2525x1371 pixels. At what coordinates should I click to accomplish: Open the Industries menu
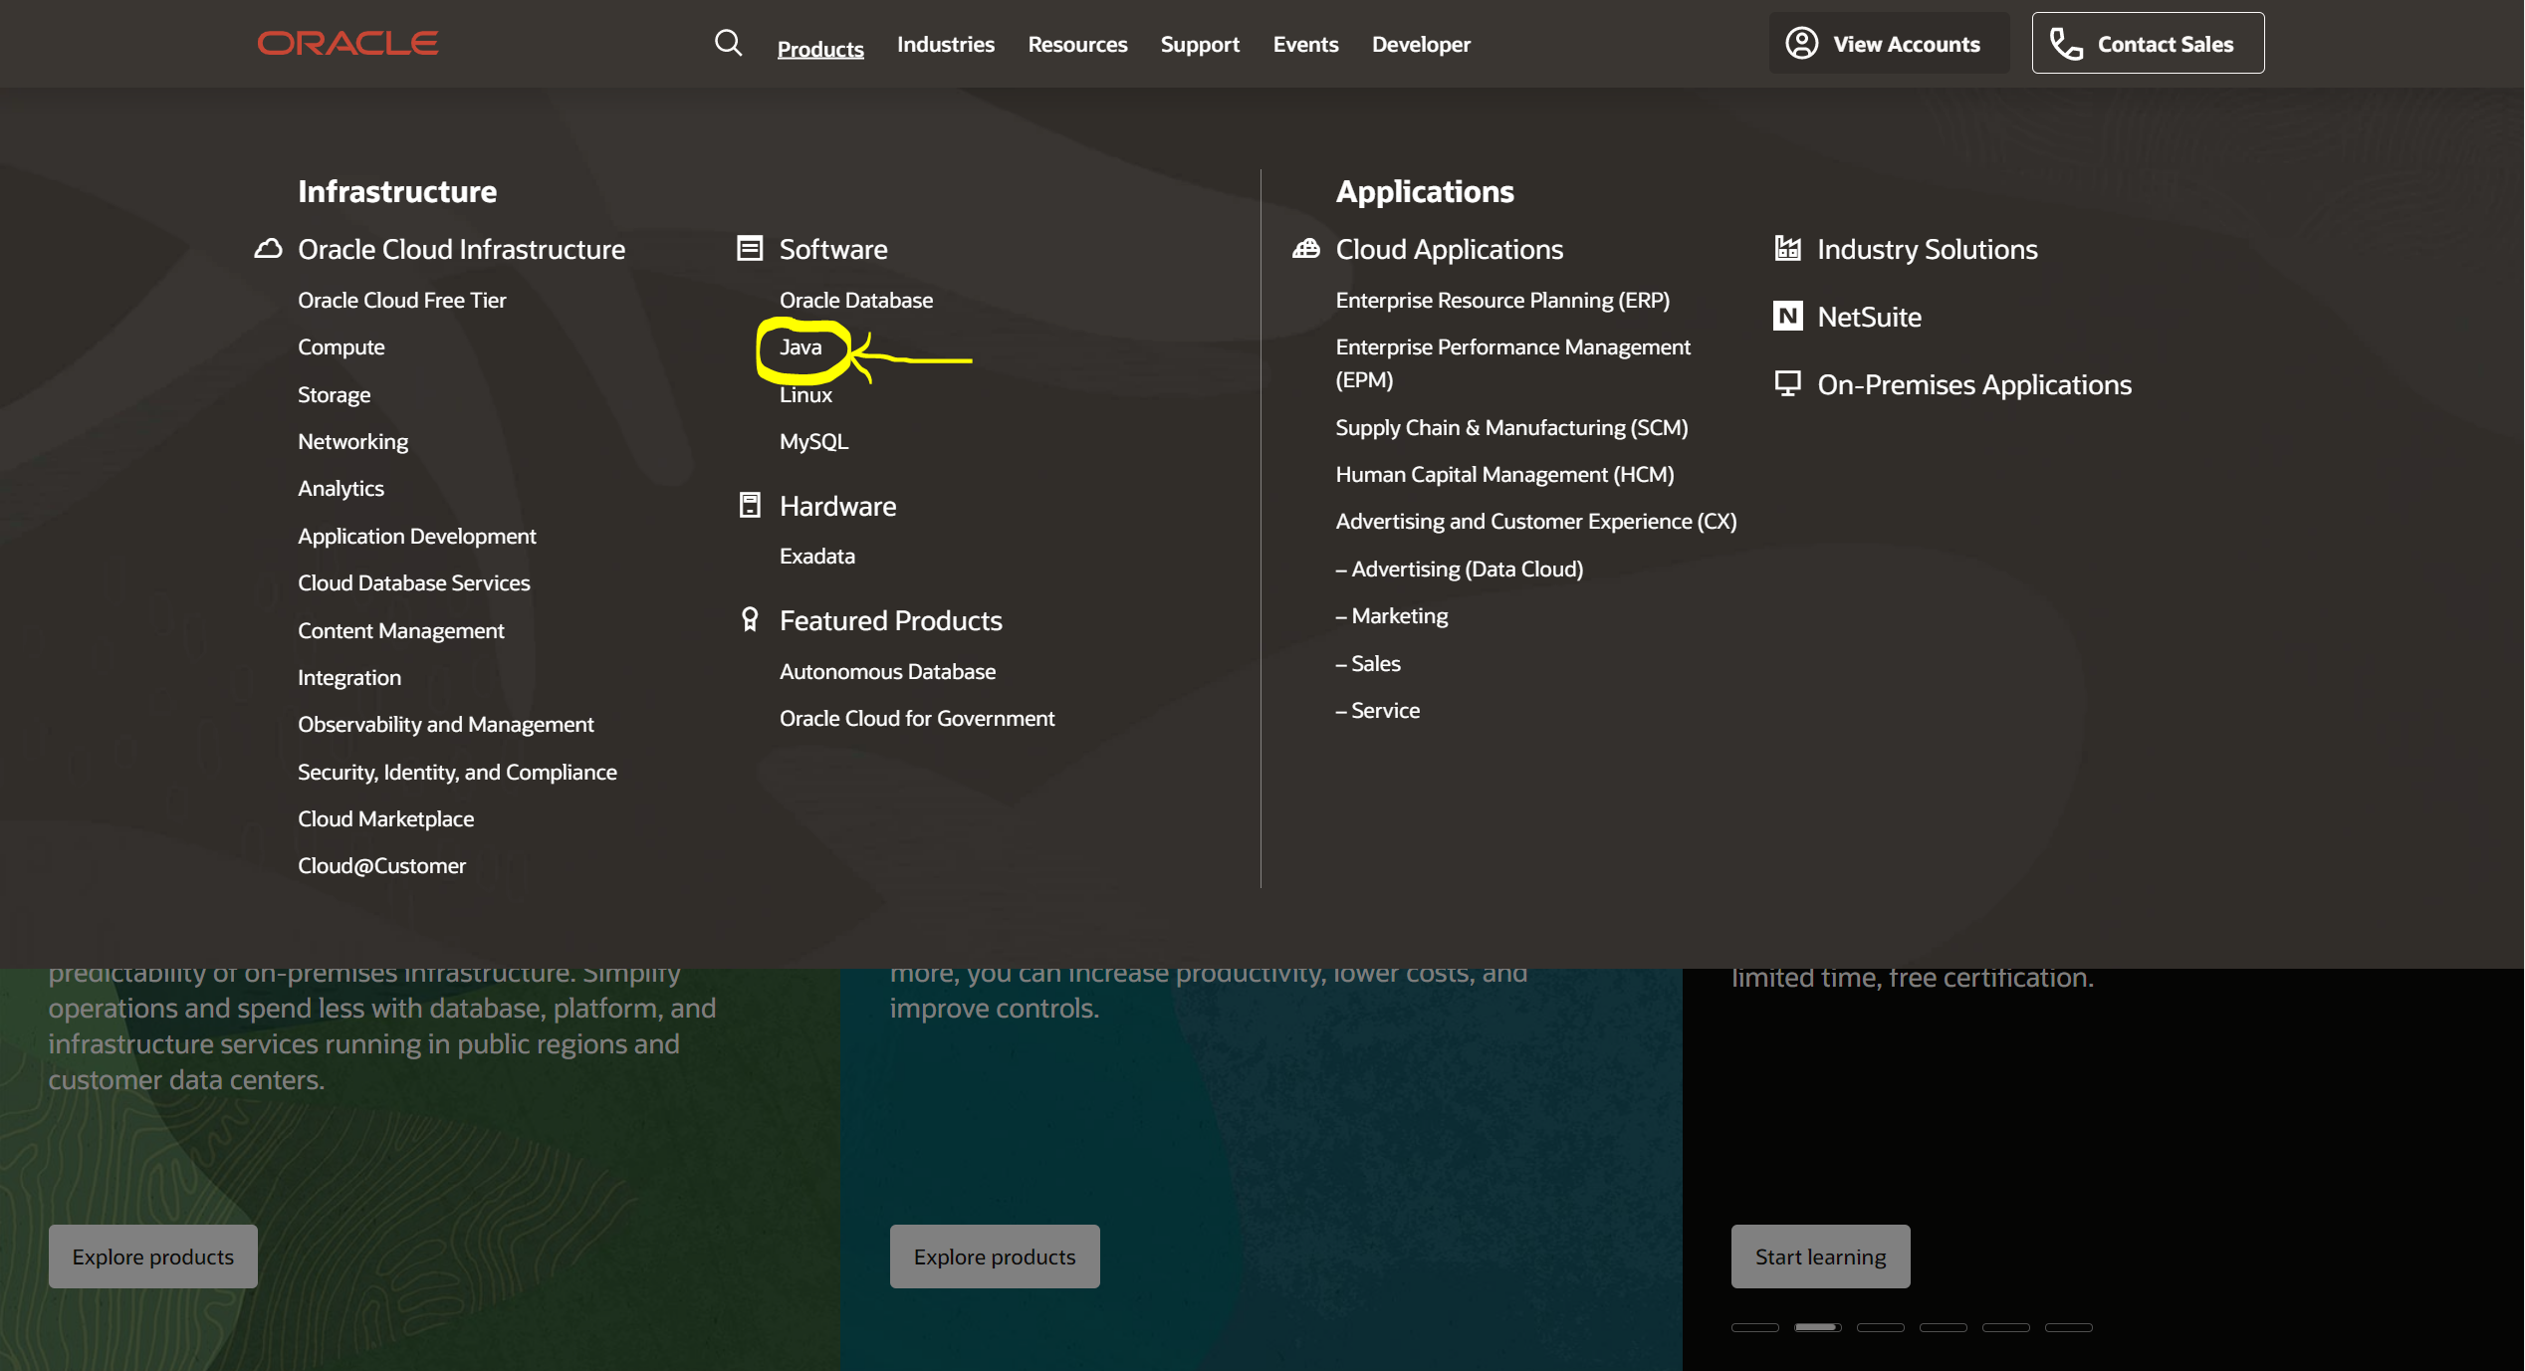point(945,45)
